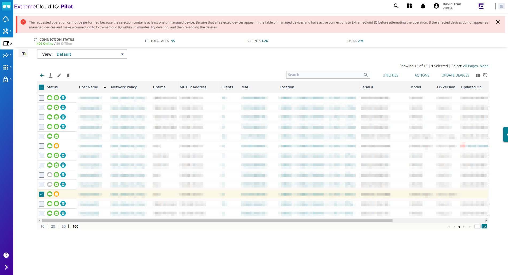Viewport: 508px width, 275px height.
Task: Click the pencil edit icon
Action: (59, 75)
